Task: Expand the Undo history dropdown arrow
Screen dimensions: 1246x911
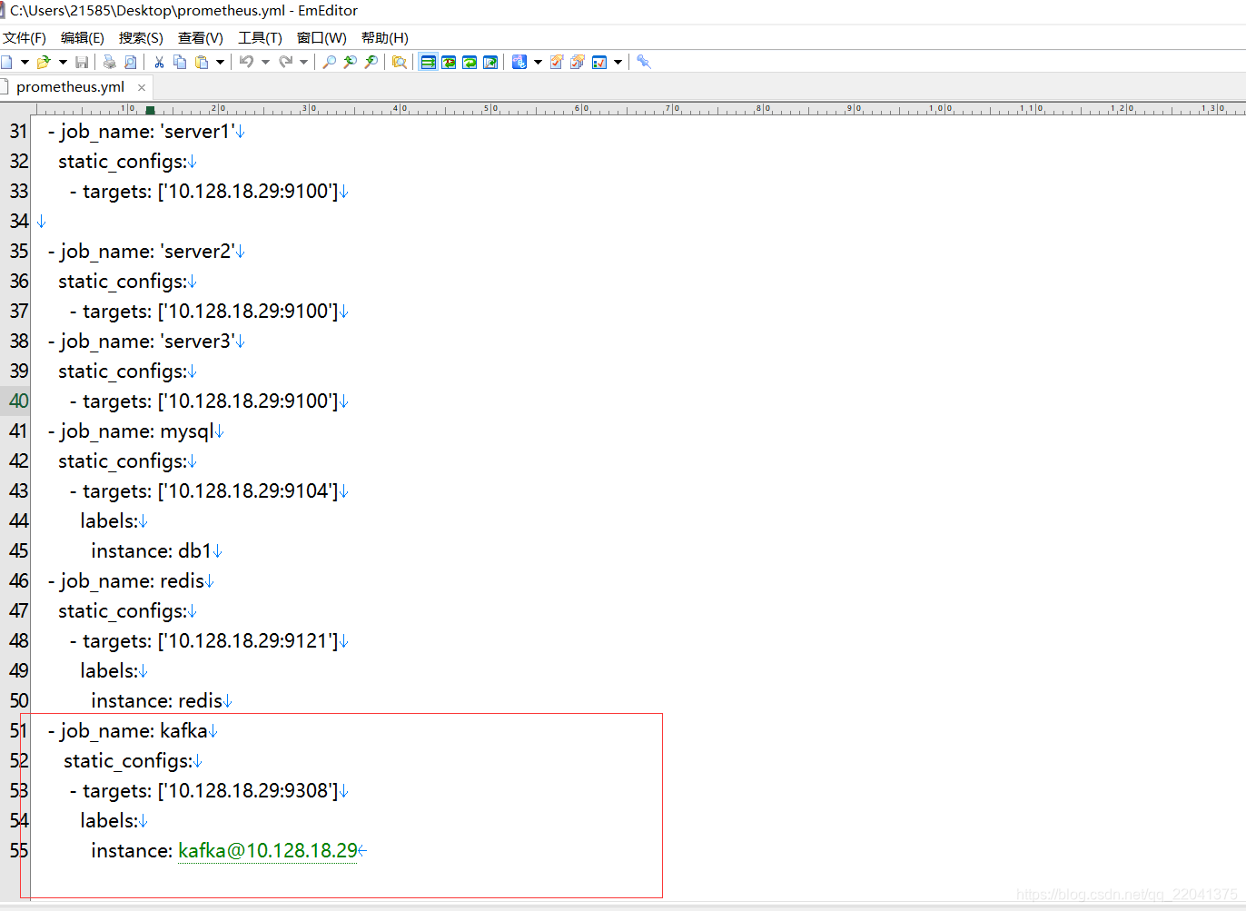Action: [x=265, y=62]
